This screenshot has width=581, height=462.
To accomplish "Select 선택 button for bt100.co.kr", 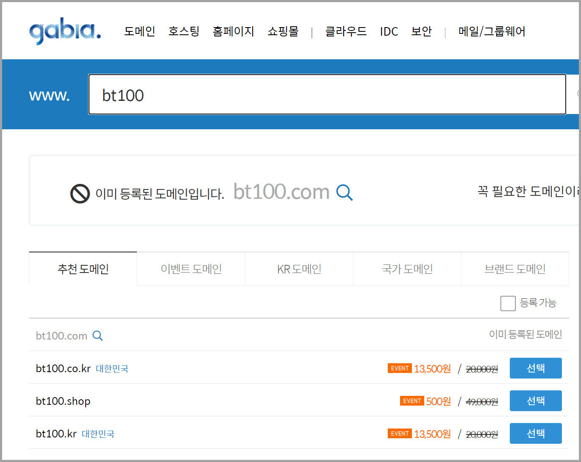I will tap(536, 368).
